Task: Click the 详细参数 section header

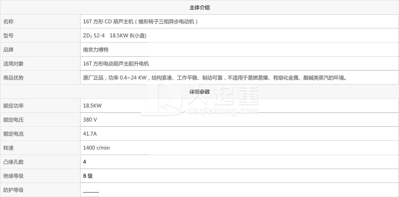Action: point(199,92)
